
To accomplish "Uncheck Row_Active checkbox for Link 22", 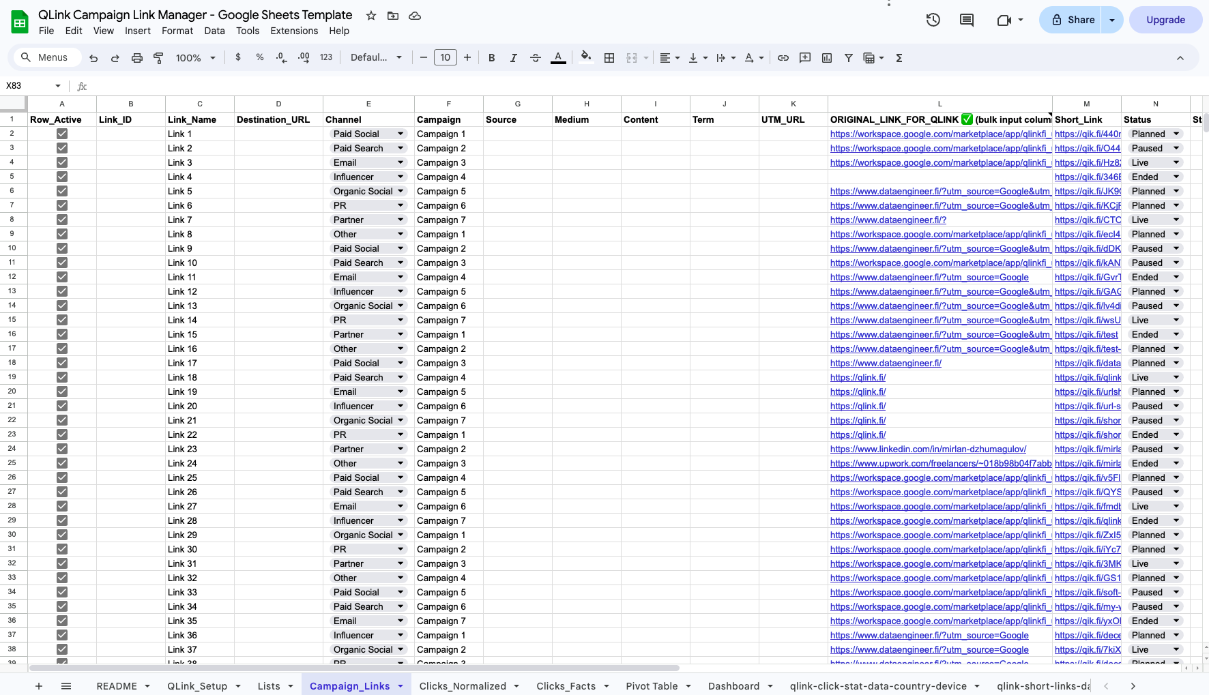I will coord(62,434).
